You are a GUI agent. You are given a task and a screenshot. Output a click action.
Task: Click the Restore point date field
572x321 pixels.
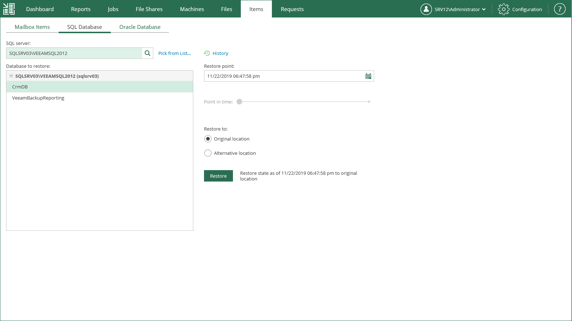coord(289,76)
